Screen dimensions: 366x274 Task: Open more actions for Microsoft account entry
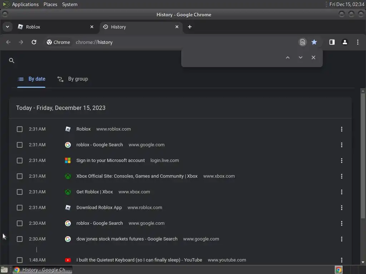(341, 161)
